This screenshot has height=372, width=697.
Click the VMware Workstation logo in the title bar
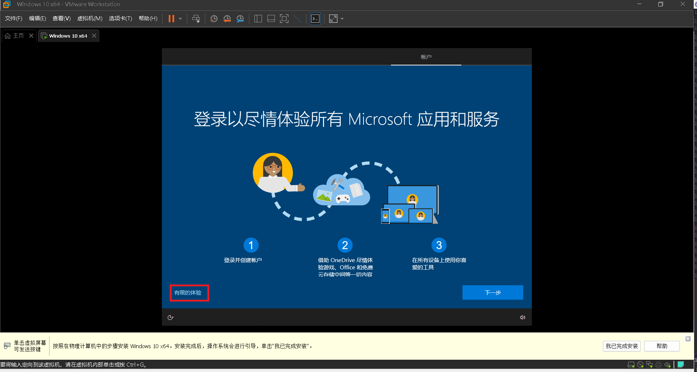[x=7, y=4]
